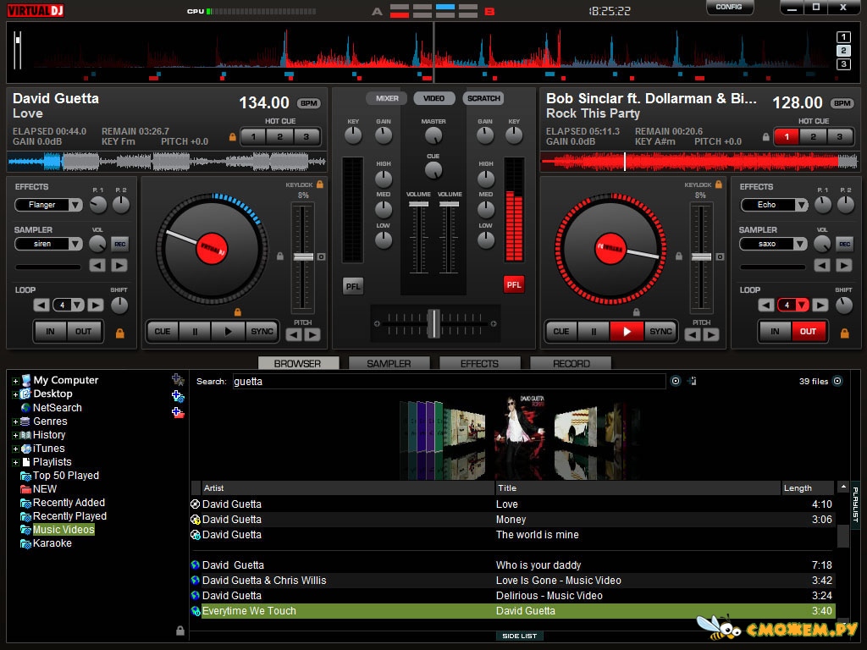Trigger hot cue 1 on left deck
The height and width of the screenshot is (650, 867).
pyautogui.click(x=253, y=136)
